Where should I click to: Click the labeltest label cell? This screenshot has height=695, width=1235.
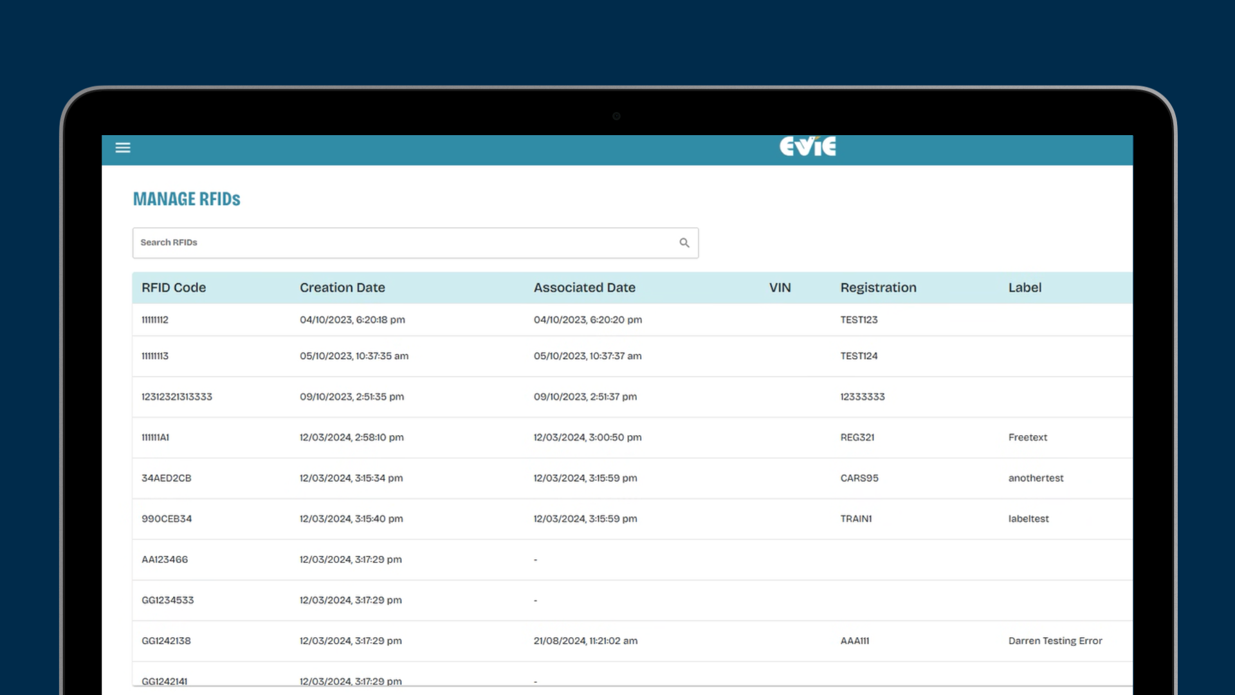pos(1029,519)
